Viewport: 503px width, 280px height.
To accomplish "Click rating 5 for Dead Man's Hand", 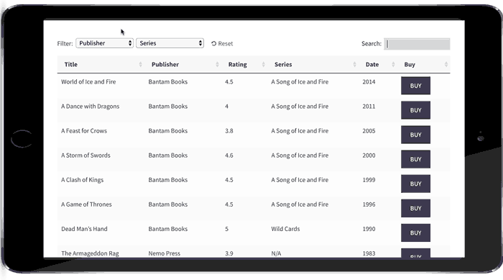I will tap(227, 229).
